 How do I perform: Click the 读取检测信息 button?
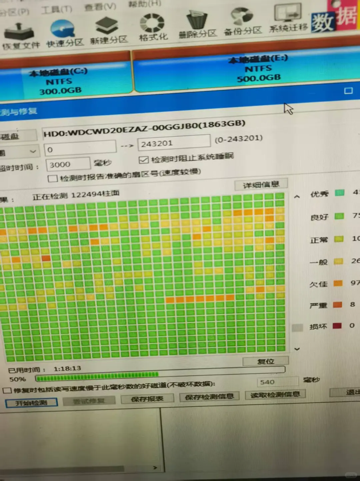(275, 395)
